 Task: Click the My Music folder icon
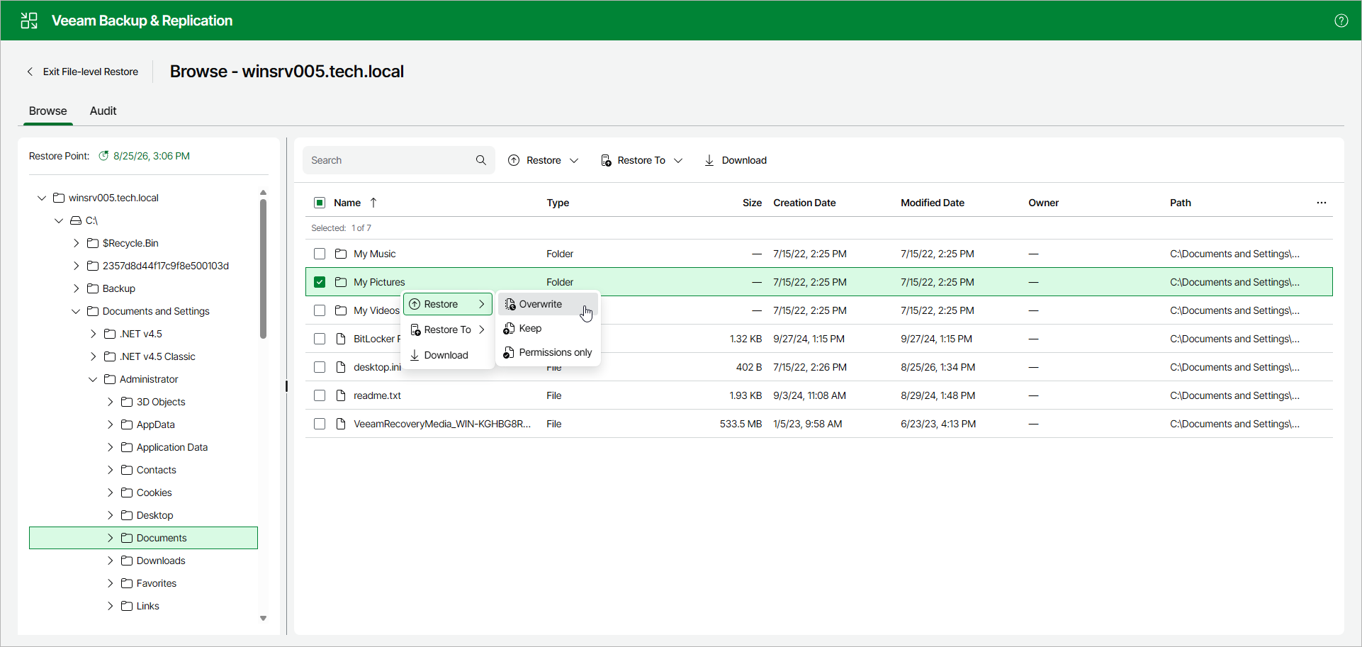pyautogui.click(x=341, y=254)
